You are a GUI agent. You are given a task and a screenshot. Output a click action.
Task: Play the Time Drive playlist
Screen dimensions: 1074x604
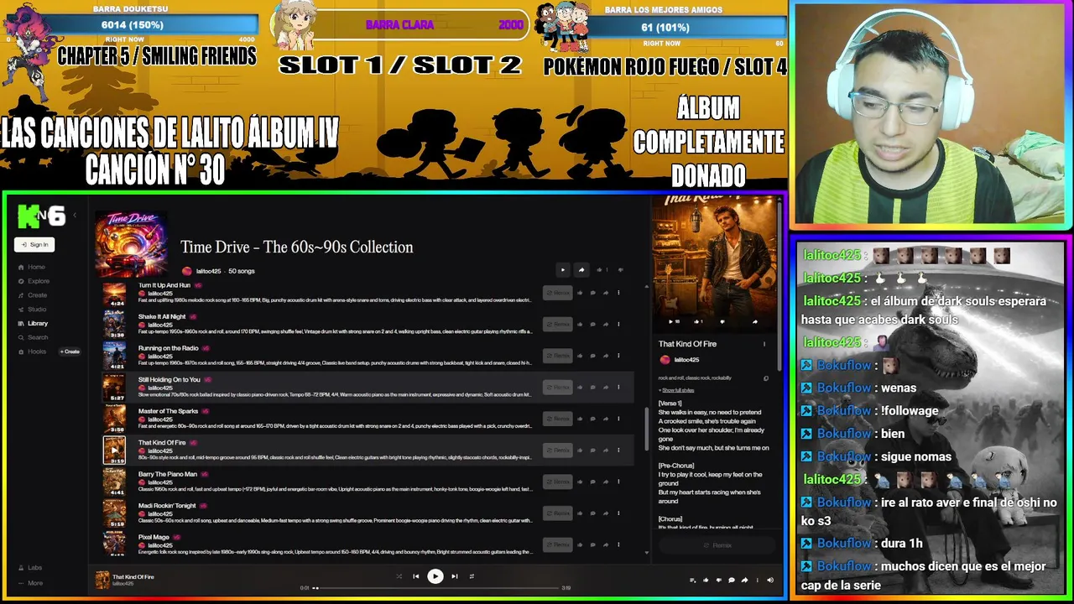[563, 270]
